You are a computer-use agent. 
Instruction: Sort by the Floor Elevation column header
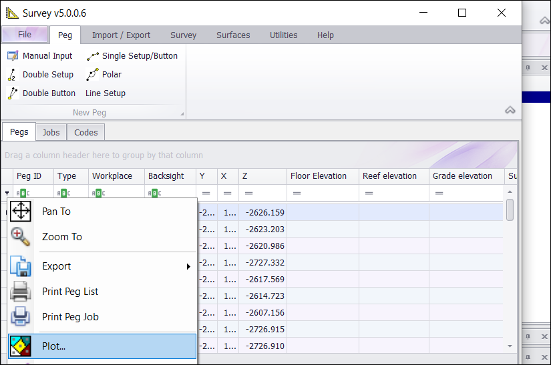[x=319, y=176]
